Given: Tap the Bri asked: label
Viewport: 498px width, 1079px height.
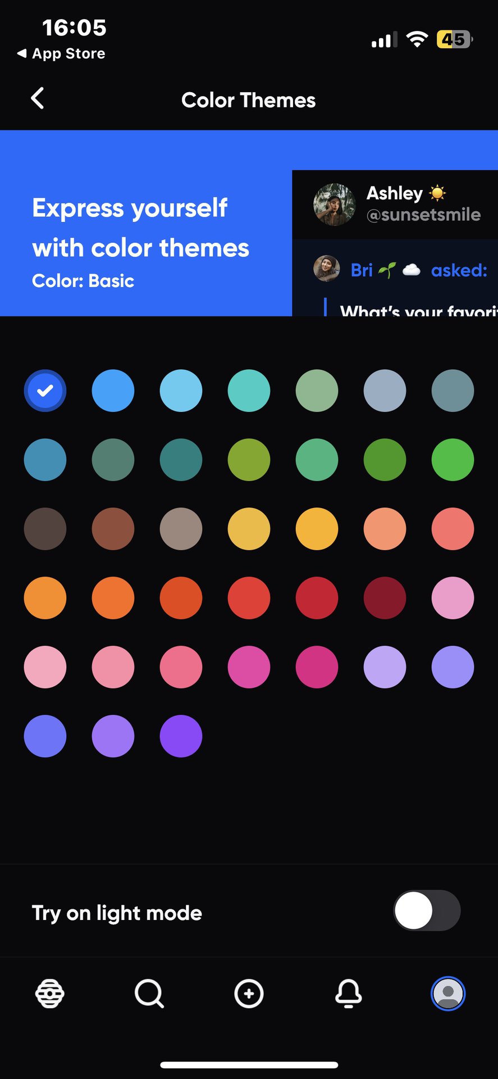Looking at the screenshot, I should tap(419, 270).
